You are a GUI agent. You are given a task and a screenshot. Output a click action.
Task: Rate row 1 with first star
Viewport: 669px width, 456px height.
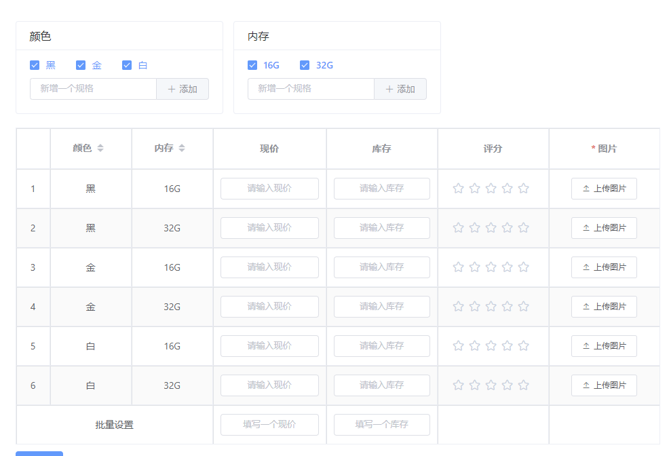click(x=458, y=188)
